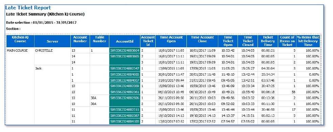The image size is (333, 132).
Task: Open AccountId 5893382324882361 link
Action: [125, 92]
